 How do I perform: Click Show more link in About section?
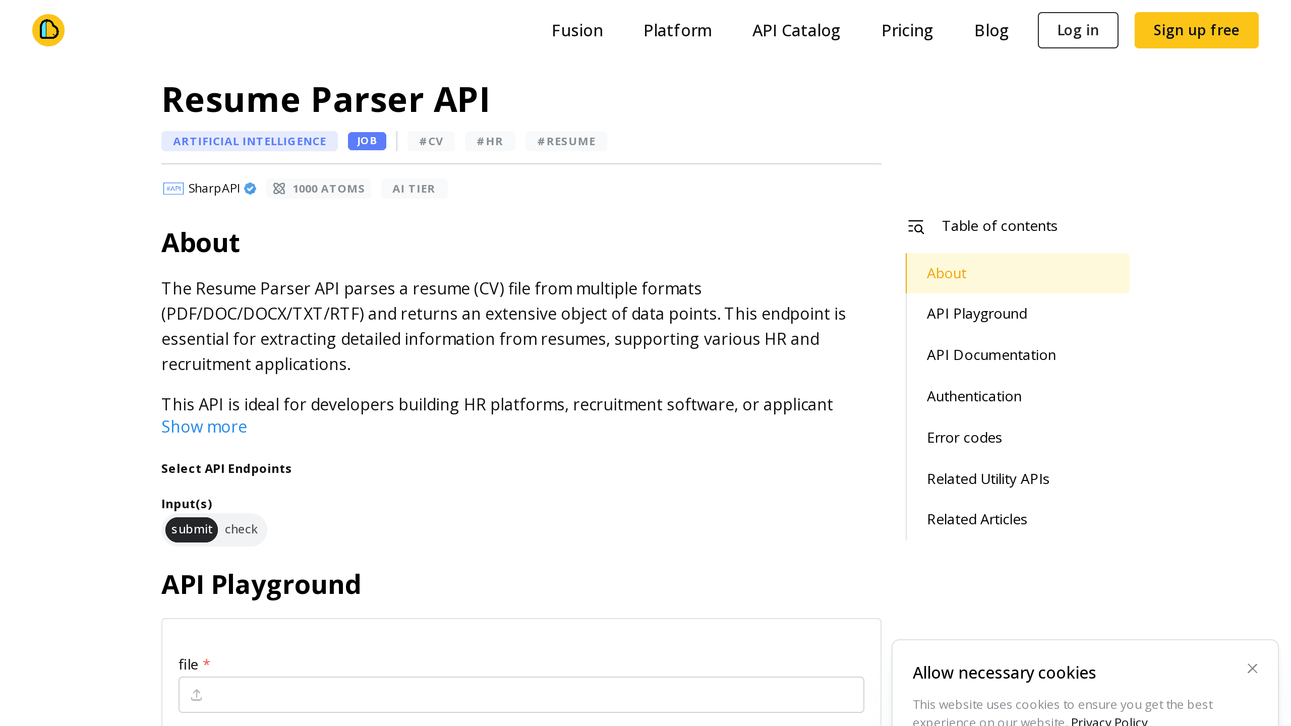click(204, 427)
